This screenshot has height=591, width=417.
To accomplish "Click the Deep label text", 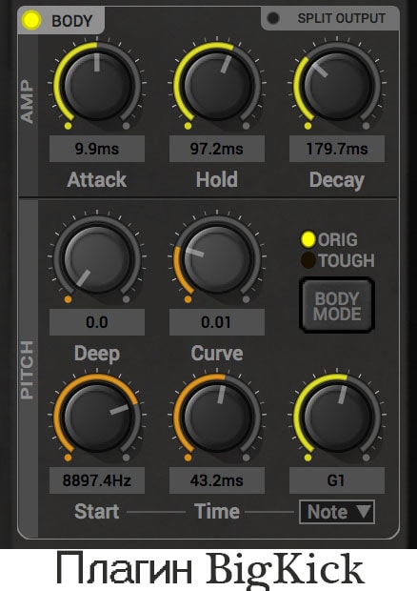I will click(97, 355).
